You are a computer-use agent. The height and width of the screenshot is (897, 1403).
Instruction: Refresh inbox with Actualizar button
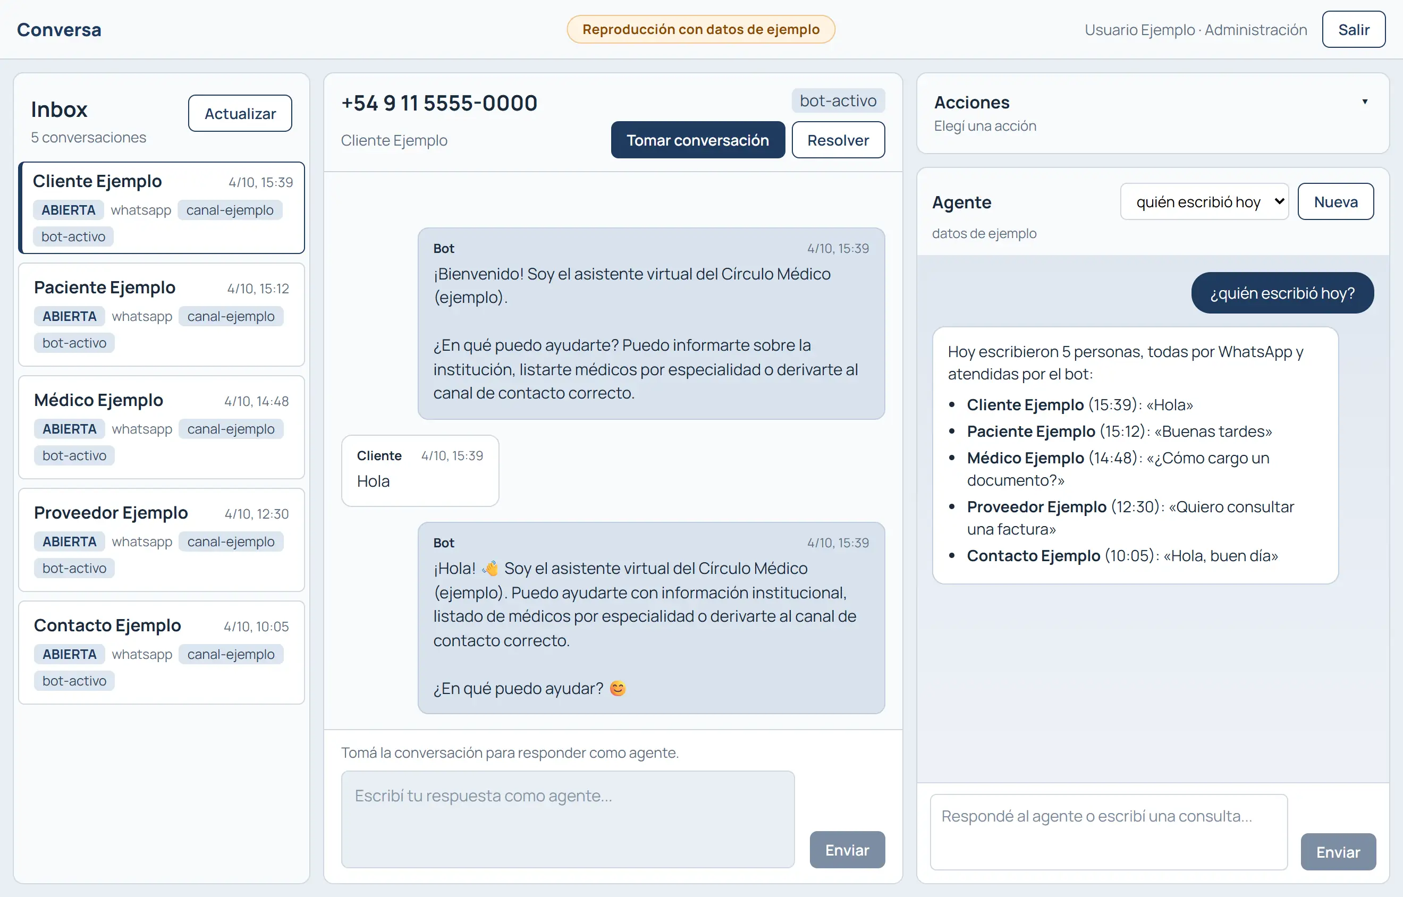(240, 114)
